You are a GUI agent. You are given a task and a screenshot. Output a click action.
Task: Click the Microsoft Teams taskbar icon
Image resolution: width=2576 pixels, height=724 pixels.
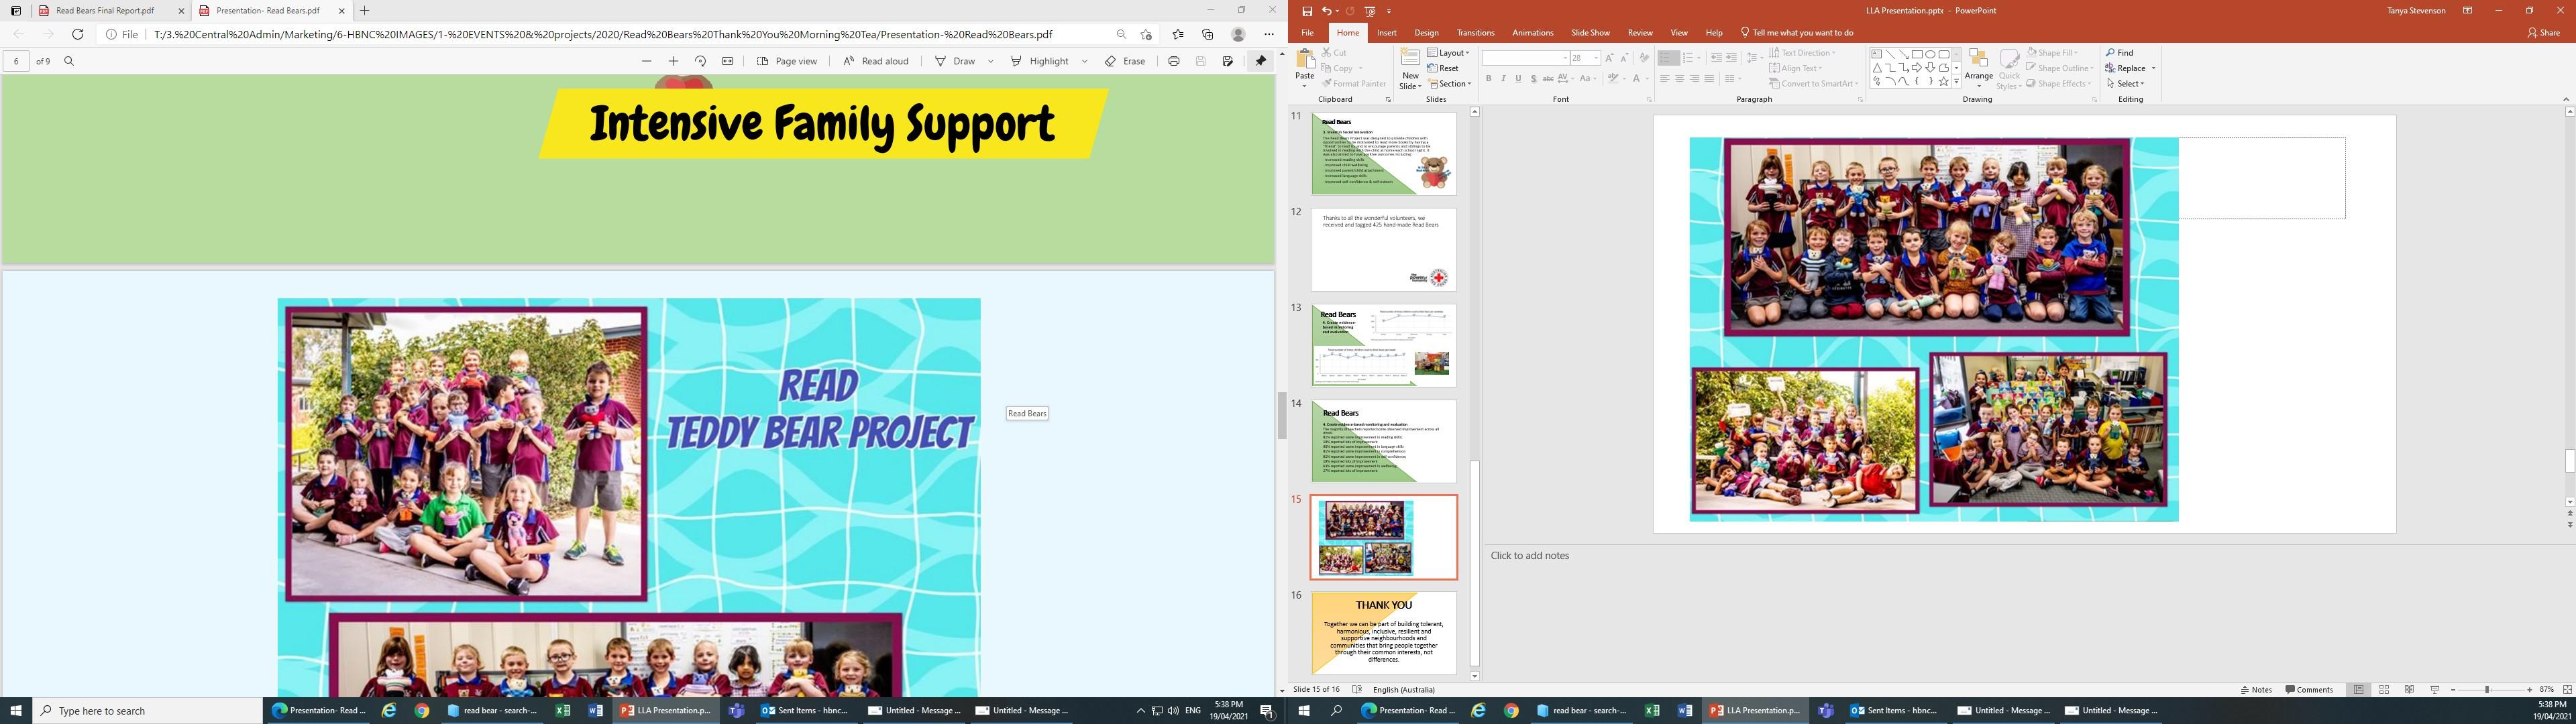point(737,711)
